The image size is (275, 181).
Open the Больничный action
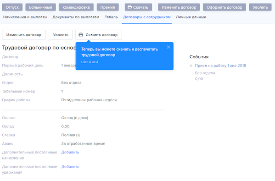click(x=40, y=7)
